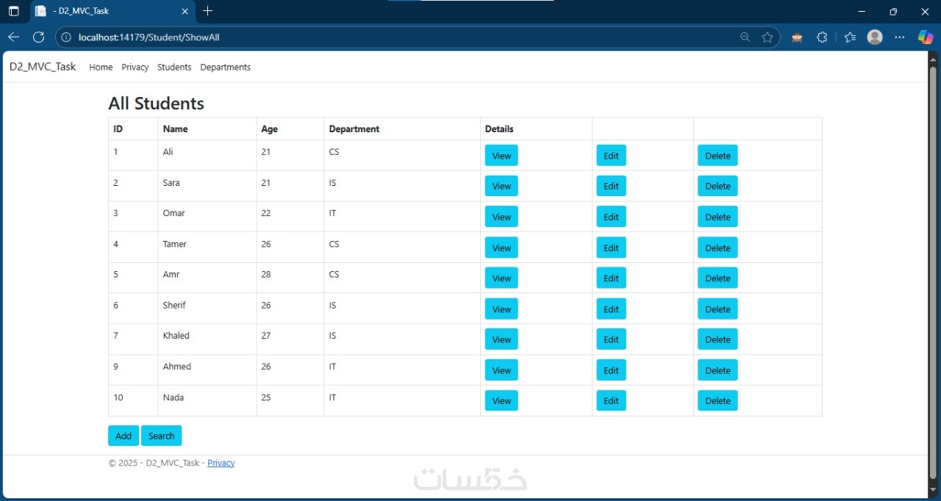This screenshot has width=941, height=501.
Task: Go back using browser back arrow
Action: [14, 37]
